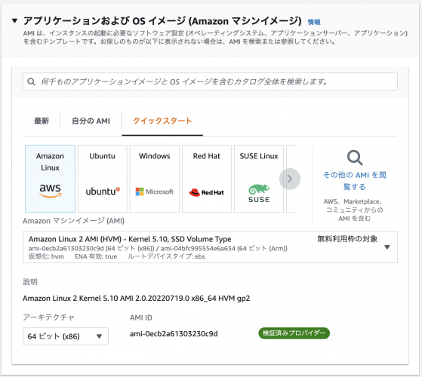Select the クイックスタート tab
Screen dimensions: 422x377
tap(162, 121)
